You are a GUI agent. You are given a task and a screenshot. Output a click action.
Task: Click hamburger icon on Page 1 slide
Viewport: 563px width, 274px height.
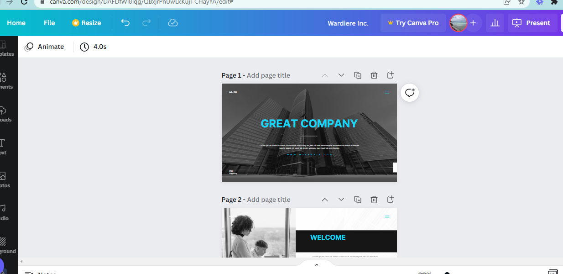tap(387, 92)
